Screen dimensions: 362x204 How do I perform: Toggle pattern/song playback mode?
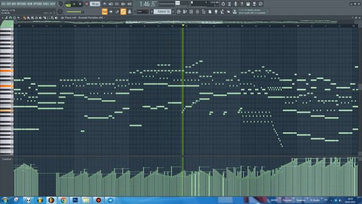[68, 4]
